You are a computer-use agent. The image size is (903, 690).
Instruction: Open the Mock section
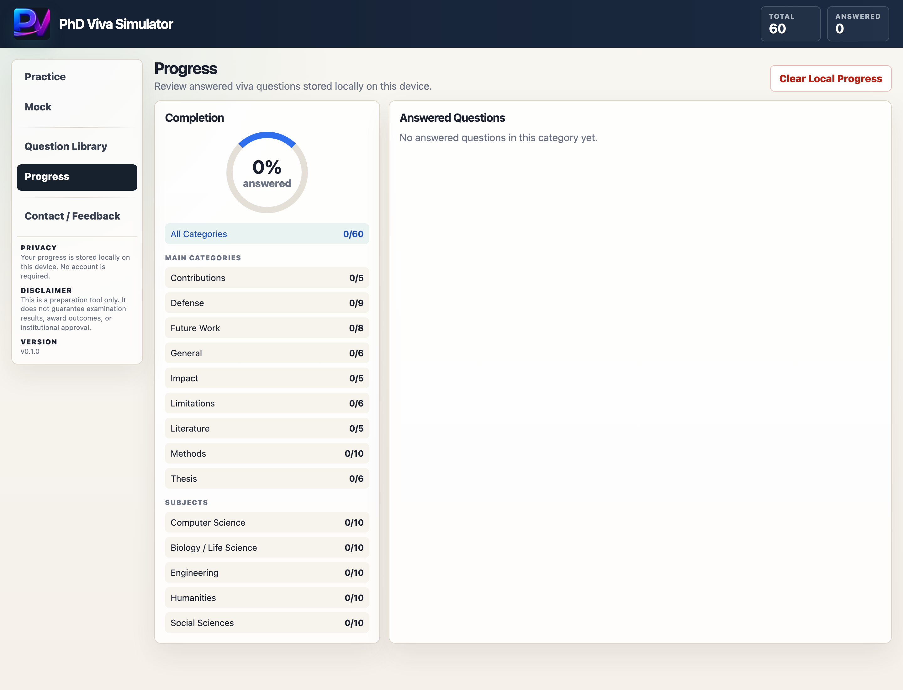pos(77,107)
